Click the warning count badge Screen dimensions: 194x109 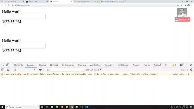(174, 65)
